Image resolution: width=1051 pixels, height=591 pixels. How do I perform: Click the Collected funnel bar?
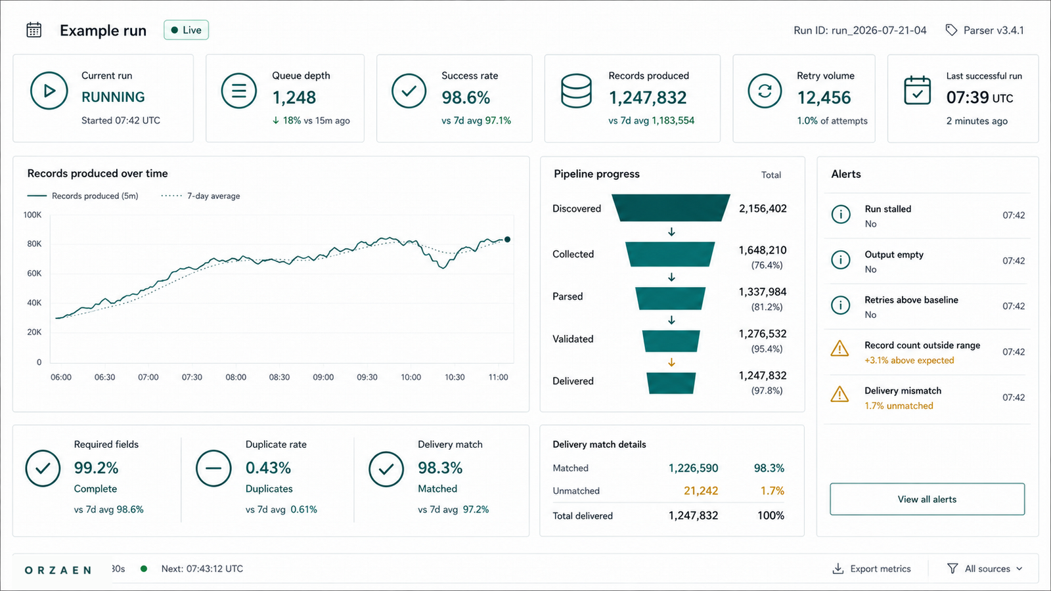pyautogui.click(x=670, y=254)
